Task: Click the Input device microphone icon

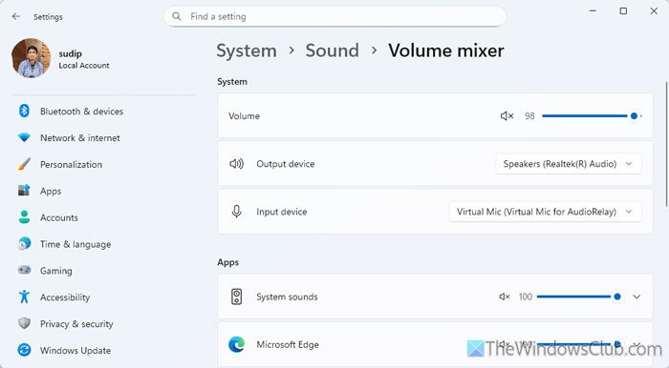Action: 236,212
